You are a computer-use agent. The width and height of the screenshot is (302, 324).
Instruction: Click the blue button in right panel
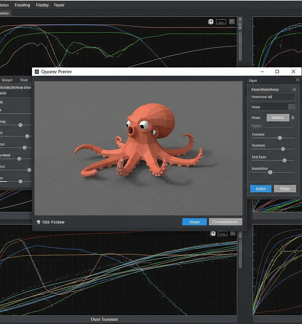261,188
